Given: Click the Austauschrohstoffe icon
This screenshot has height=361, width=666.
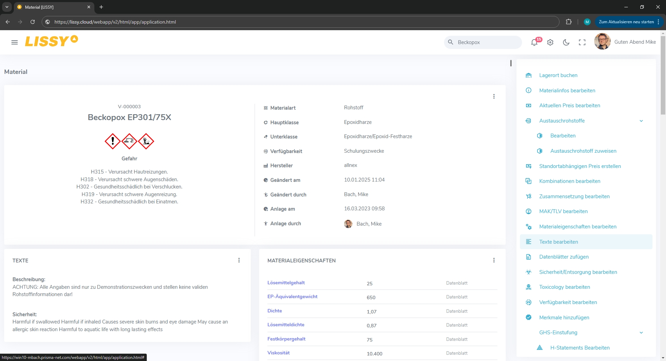Looking at the screenshot, I should [x=529, y=121].
